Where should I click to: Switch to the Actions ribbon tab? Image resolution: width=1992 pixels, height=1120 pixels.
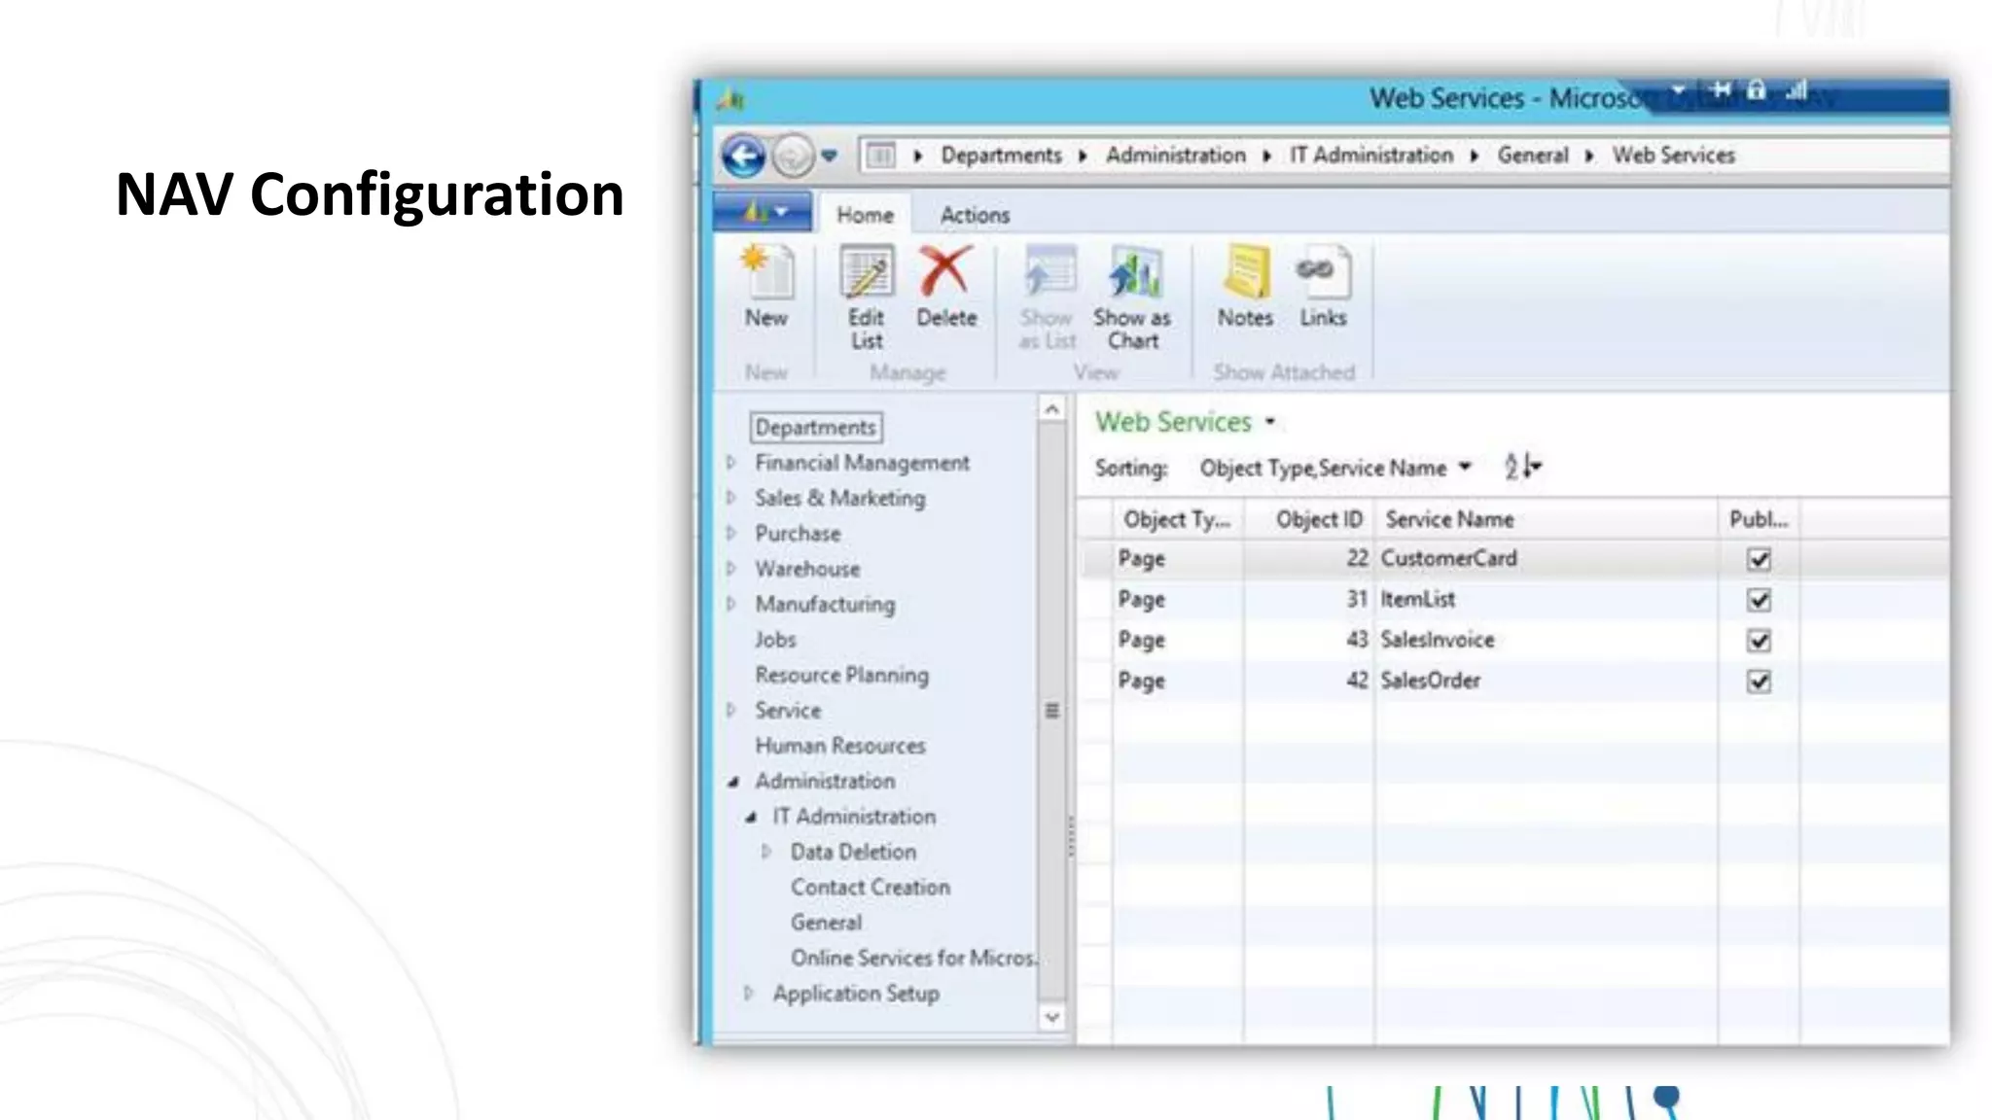click(x=975, y=215)
